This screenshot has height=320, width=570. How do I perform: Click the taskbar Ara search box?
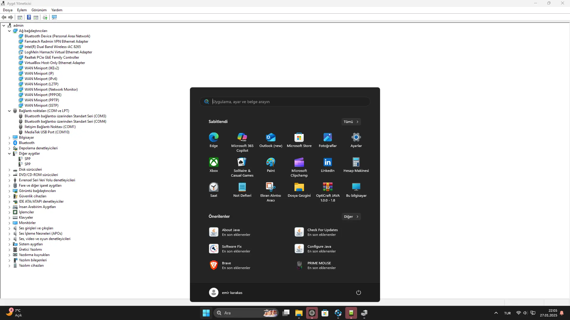coord(246,313)
